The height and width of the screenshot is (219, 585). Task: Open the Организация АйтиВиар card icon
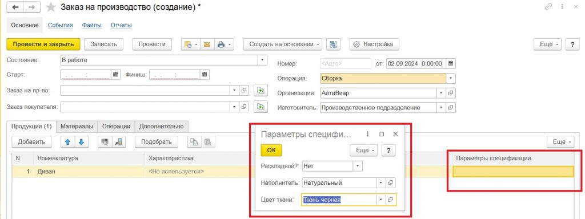[x=451, y=93]
